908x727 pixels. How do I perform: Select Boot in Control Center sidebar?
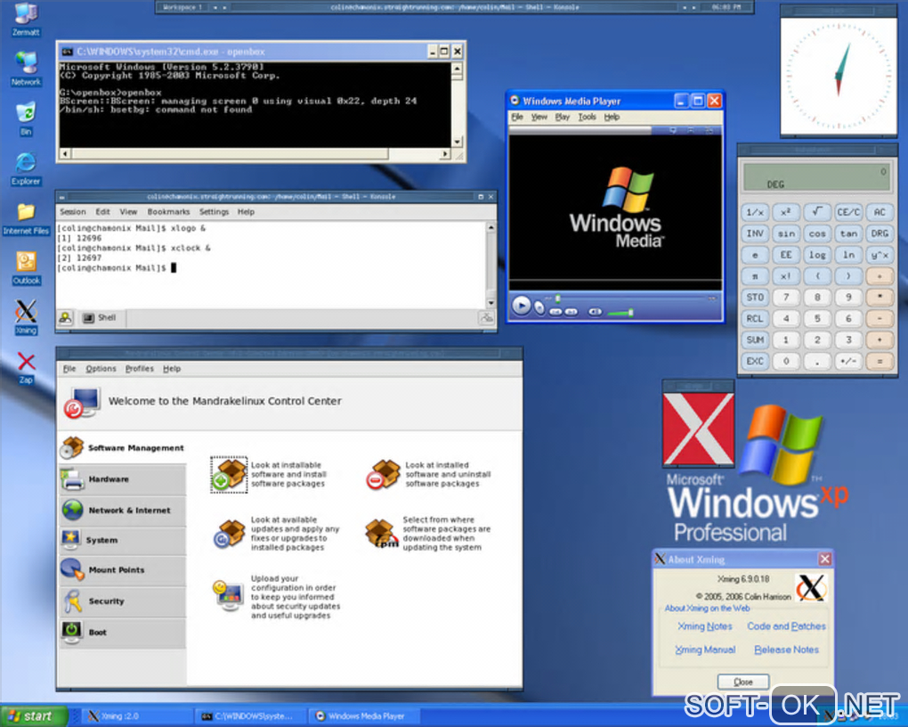[122, 632]
